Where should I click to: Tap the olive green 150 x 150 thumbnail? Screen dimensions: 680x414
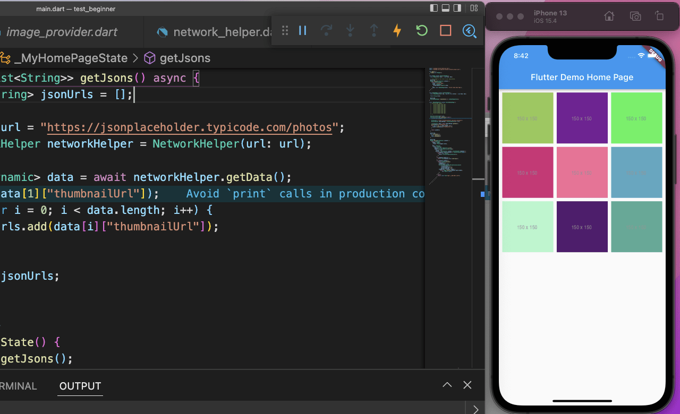click(x=528, y=118)
